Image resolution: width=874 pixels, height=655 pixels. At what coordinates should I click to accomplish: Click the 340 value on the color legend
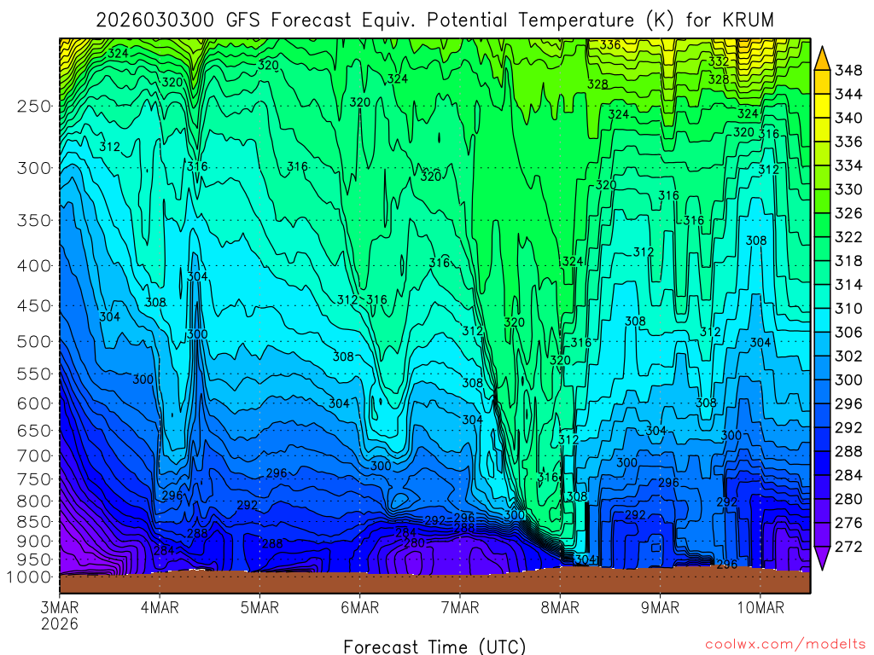(848, 118)
